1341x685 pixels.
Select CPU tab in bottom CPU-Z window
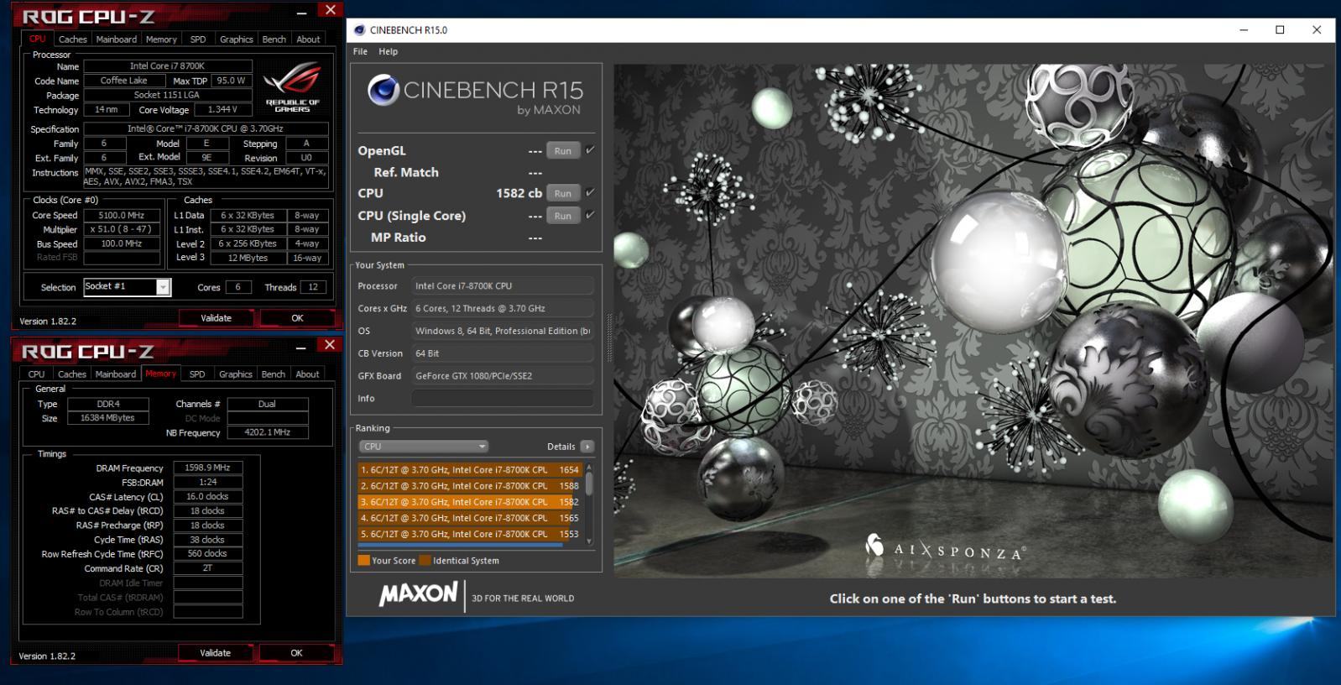tap(36, 374)
